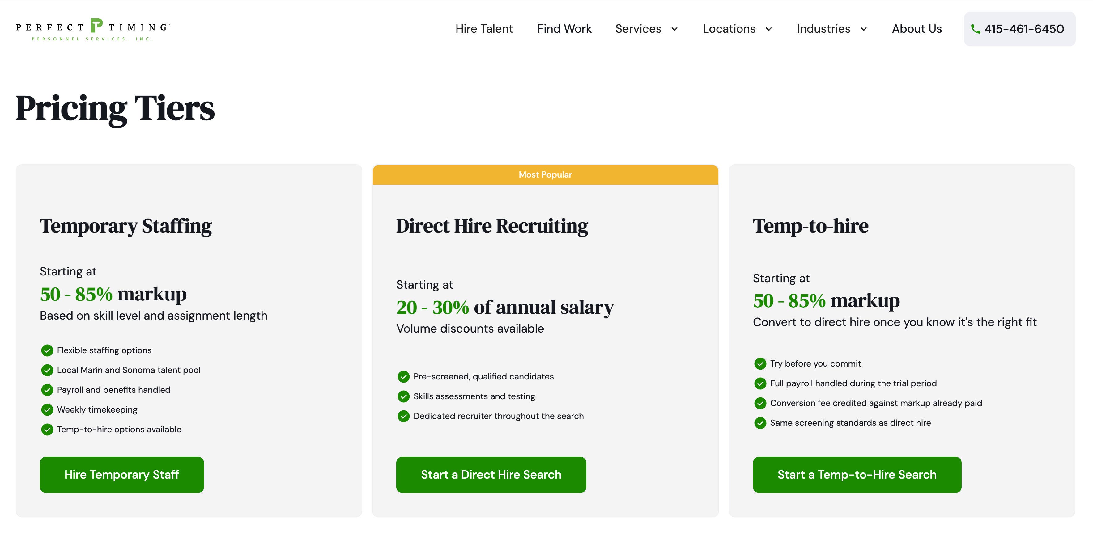Click Temp-to-hire '50 - 85% markup' text

tap(827, 301)
